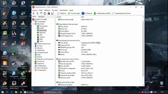Click the up-level arrow in toolbar
168x94 pixels.
click(41, 13)
